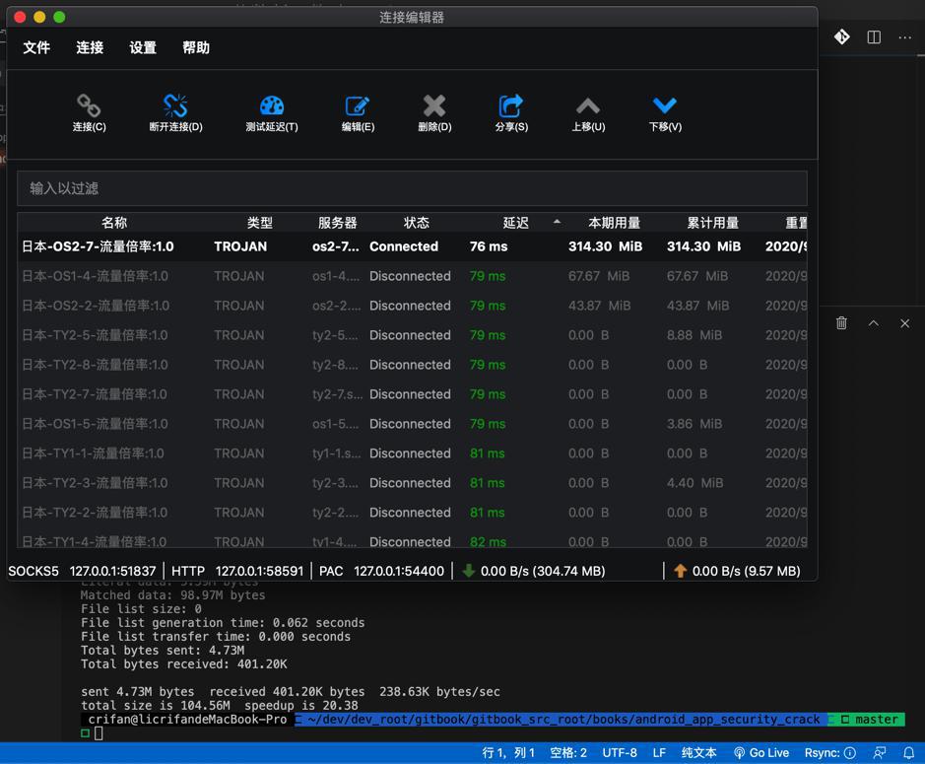The height and width of the screenshot is (764, 925).
Task: Change line ending via LF
Action: pos(659,753)
